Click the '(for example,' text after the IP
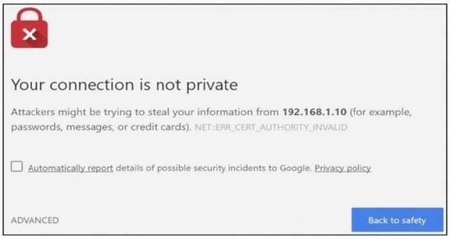Image resolution: width=450 pixels, height=239 pixels. click(381, 112)
